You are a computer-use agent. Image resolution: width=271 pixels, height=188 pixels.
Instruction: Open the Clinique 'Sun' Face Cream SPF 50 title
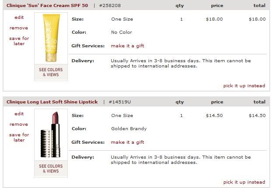(47, 6)
